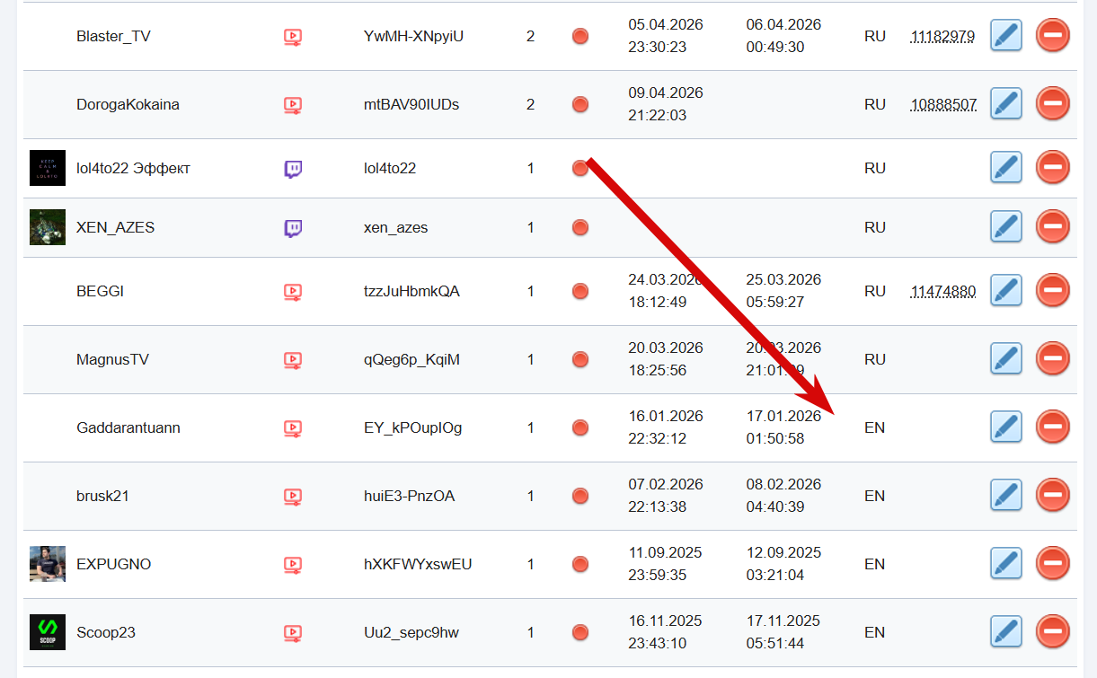Edit the DorogaKokaina entry

1006,104
